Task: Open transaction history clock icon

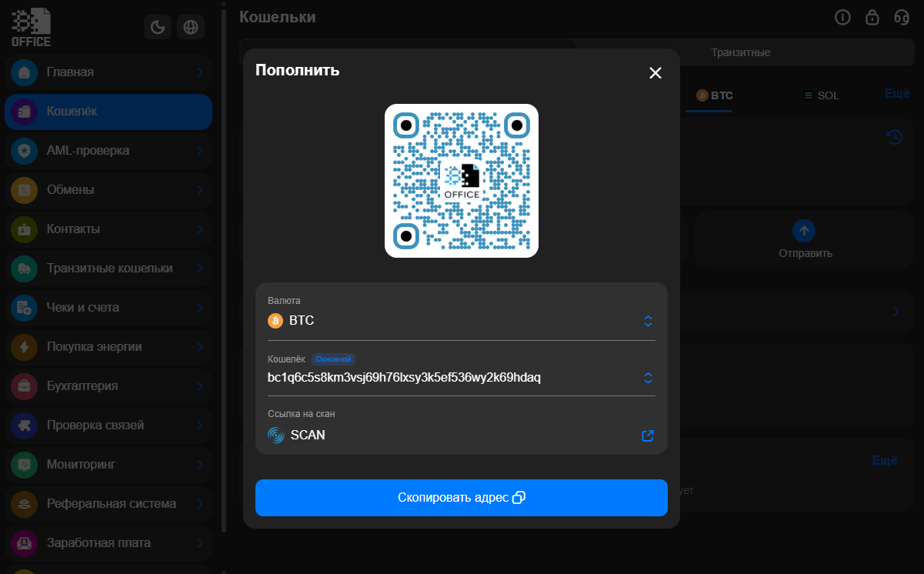Action: 895,137
